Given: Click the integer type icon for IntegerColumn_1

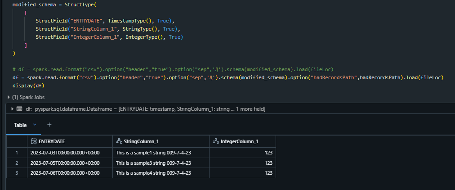Looking at the screenshot, I should coord(216,141).
